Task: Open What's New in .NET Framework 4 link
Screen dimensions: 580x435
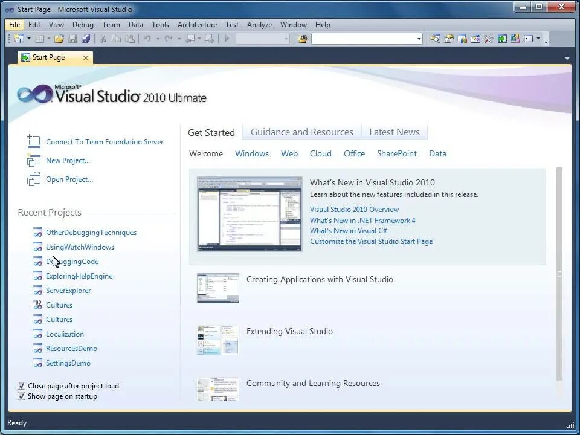Action: 362,220
